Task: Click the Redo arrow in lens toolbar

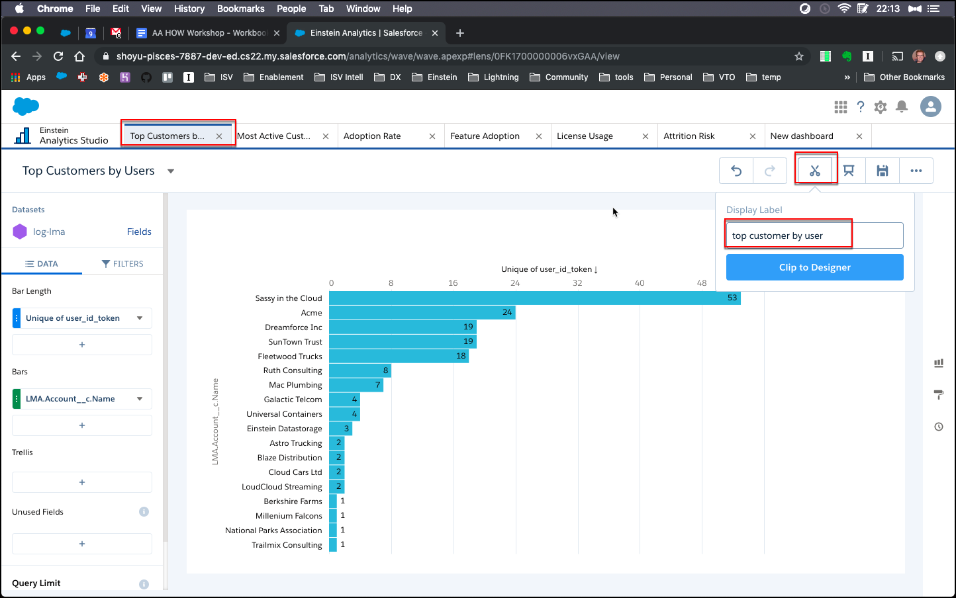Action: coord(770,171)
